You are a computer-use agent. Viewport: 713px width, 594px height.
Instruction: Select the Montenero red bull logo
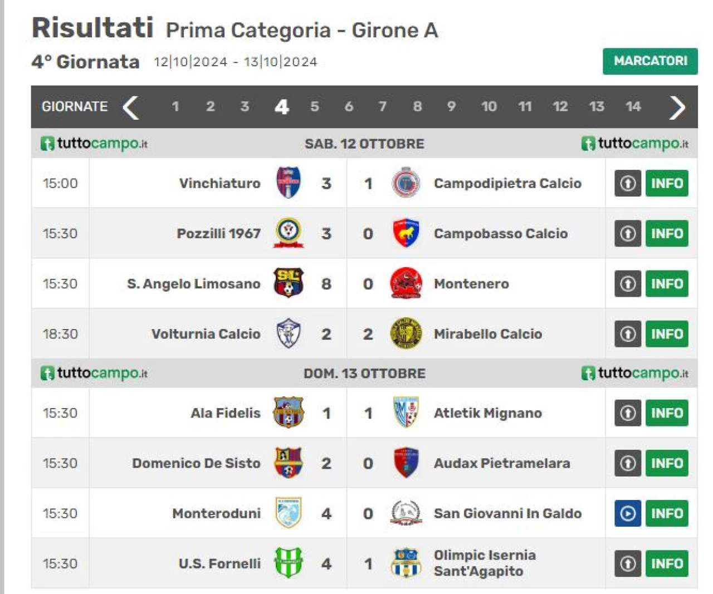click(x=406, y=283)
